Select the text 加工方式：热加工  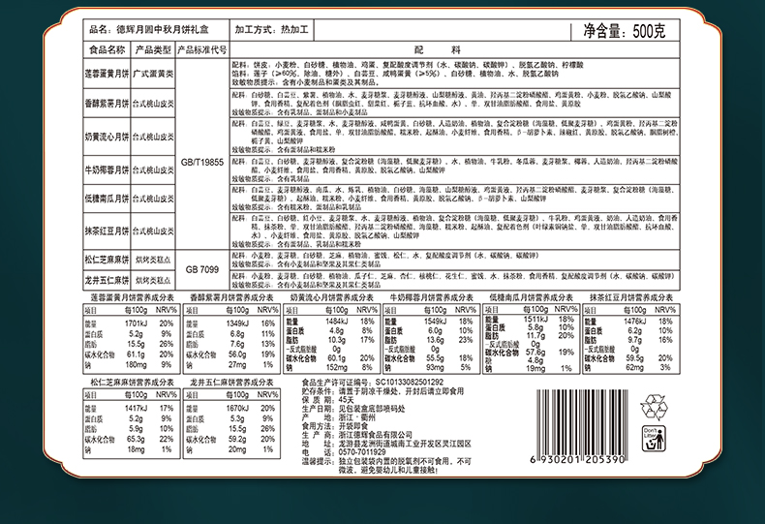(x=271, y=30)
